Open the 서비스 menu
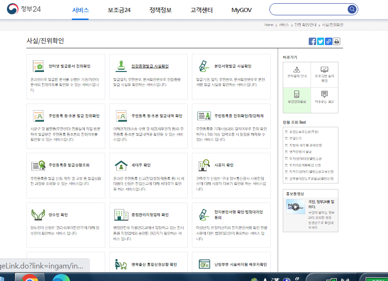Screen dimensions: 388x281 pyautogui.click(x=80, y=10)
